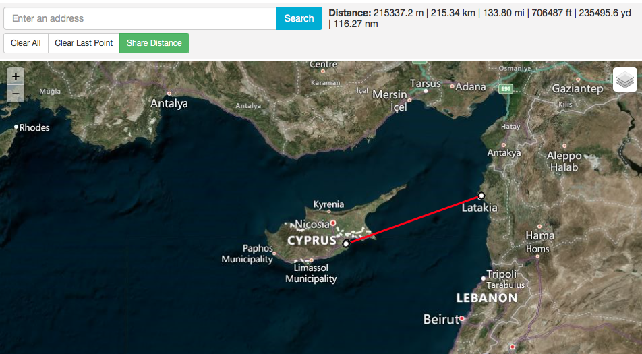Click the Search button
The width and height of the screenshot is (642, 354).
coord(299,18)
